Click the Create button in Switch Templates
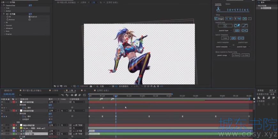This screenshot has width=278, height=139. (225, 38)
